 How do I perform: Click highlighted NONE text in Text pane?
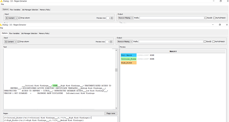(55, 86)
